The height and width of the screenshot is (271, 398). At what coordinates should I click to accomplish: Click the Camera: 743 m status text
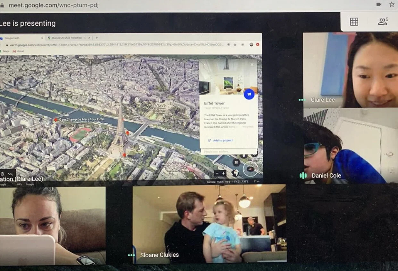[215, 182]
